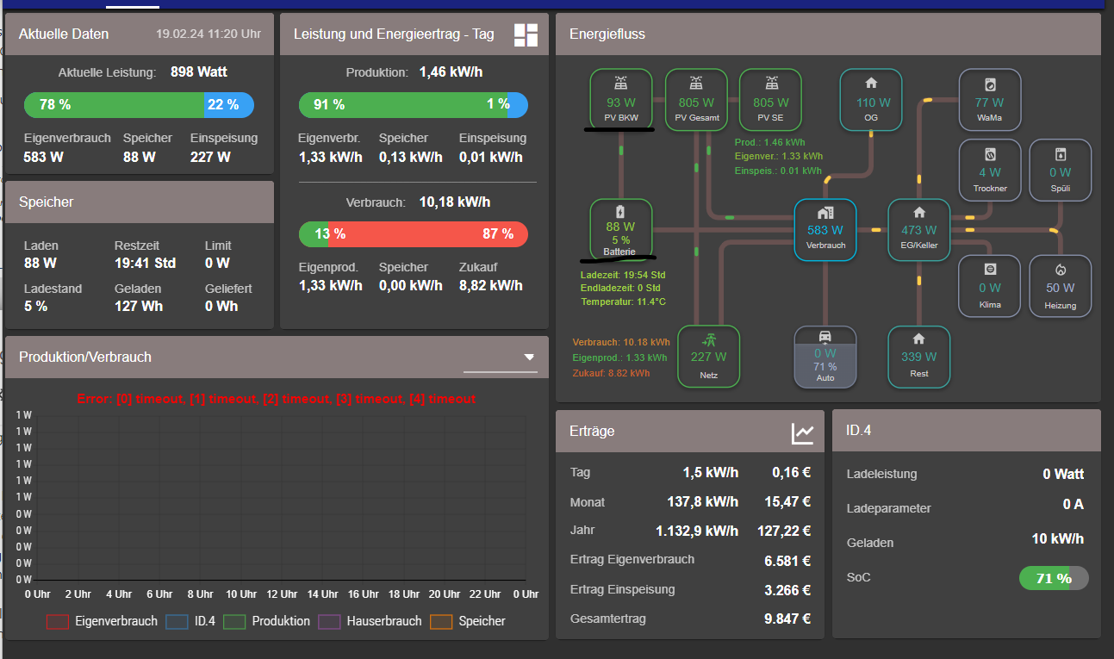Select the PV BKW solar node
1114x659 pixels.
pyautogui.click(x=620, y=99)
